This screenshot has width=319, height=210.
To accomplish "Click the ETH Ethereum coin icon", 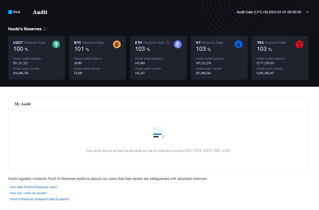I will point(178,44).
